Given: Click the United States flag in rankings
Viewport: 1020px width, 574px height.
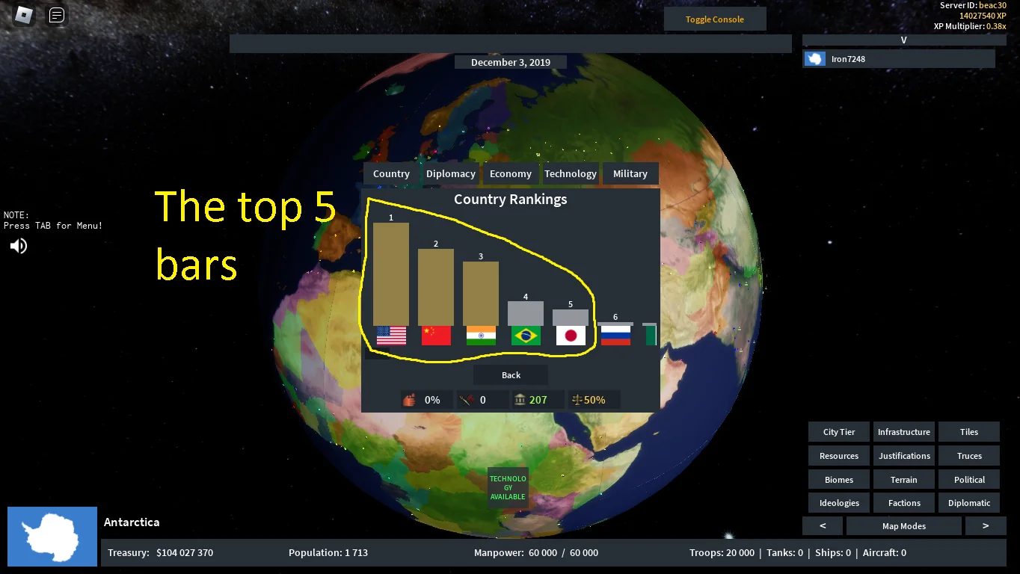Looking at the screenshot, I should tap(391, 336).
